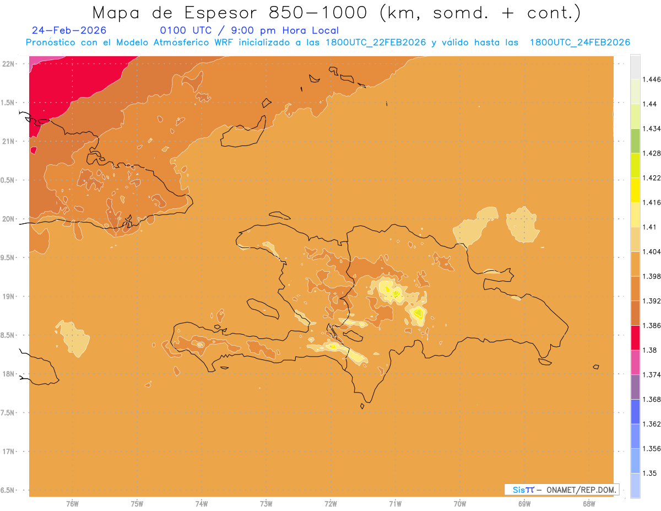Pick the tan swatch between 1.404 and 1.41
661x511 pixels.
(635, 239)
